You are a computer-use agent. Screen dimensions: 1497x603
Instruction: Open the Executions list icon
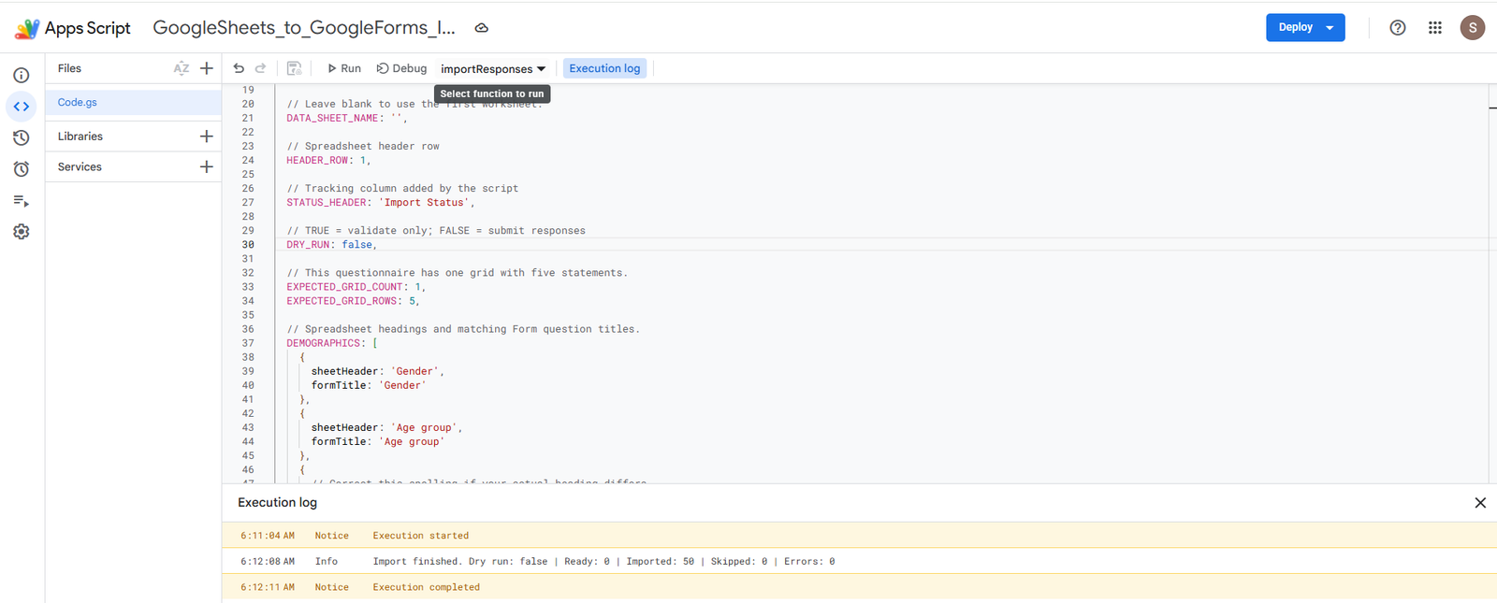[x=22, y=201]
